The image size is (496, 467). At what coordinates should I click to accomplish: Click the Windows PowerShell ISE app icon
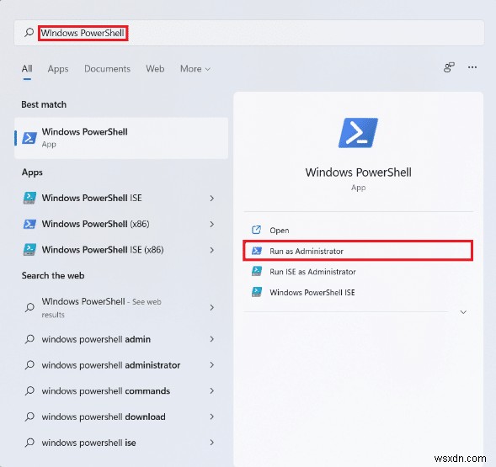click(29, 198)
